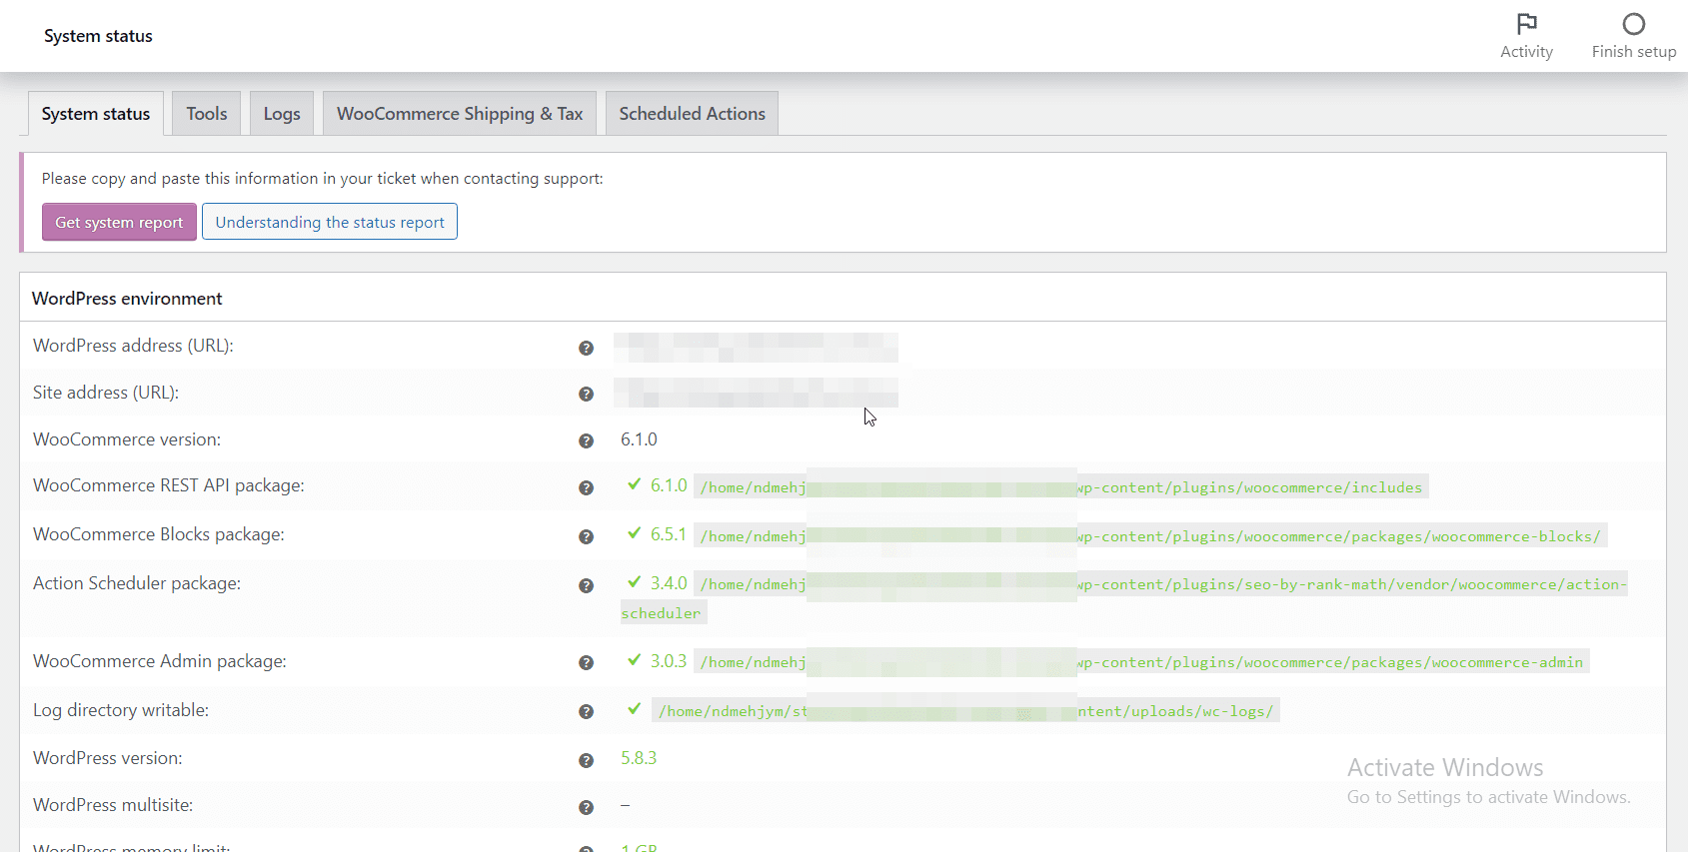Click the green checkmark for Blocks package

coord(634,533)
